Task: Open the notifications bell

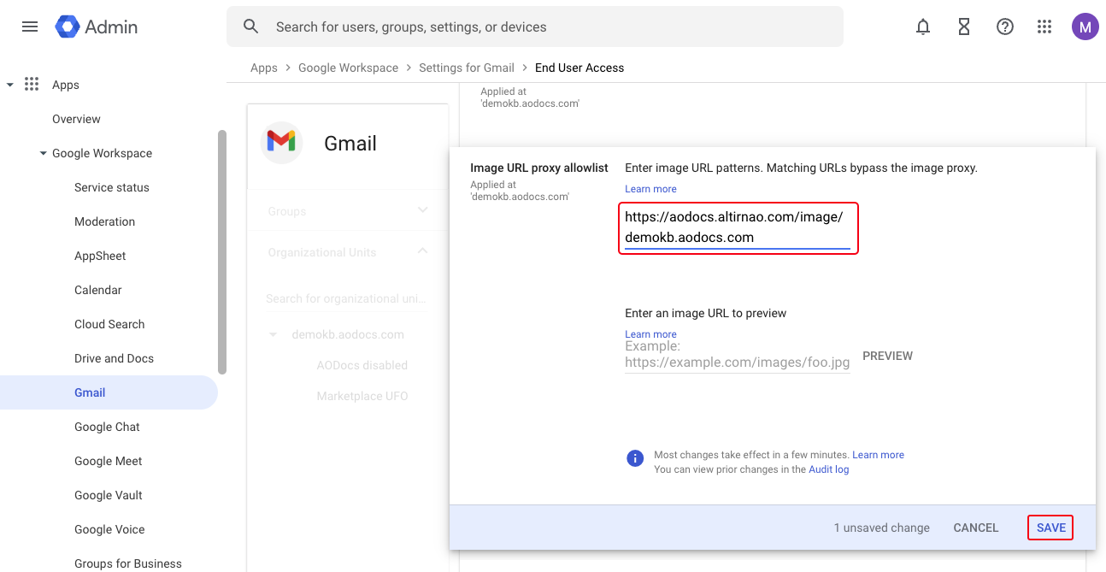Action: click(923, 27)
